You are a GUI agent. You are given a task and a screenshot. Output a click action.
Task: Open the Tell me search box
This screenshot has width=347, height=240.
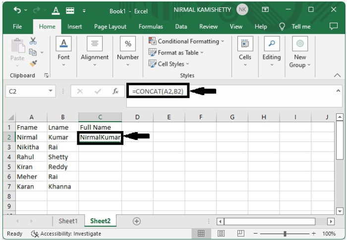click(300, 27)
